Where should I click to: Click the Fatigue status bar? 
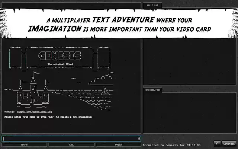coord(119,145)
